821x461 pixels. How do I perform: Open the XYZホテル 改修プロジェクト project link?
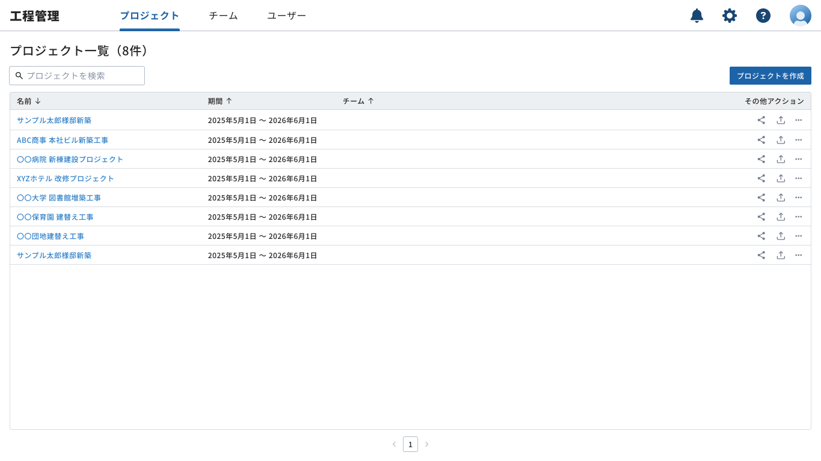[64, 178]
